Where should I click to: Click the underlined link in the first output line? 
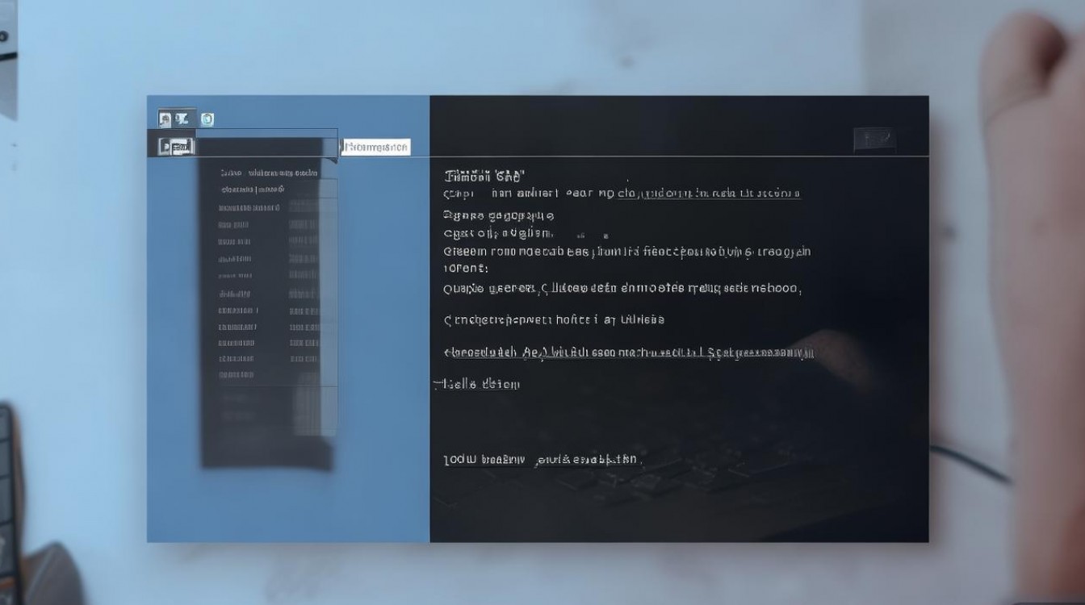point(710,192)
